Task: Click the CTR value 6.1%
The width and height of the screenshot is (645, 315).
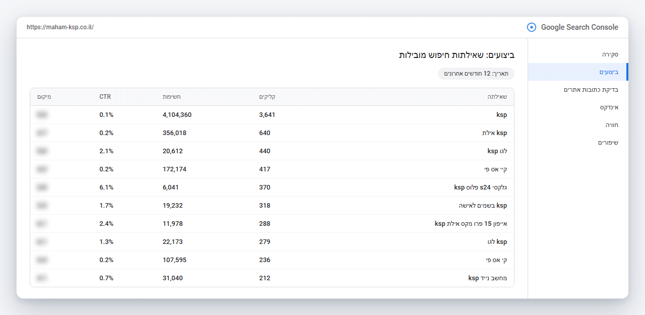Action: point(106,187)
